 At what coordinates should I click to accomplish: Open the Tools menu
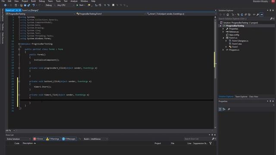[x=58, y=1]
